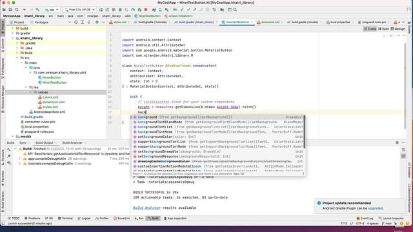Viewport: 413px width, 232px height.
Task: Open the Pixel 2 XL API 28 device dropdown
Action: tap(79, 10)
